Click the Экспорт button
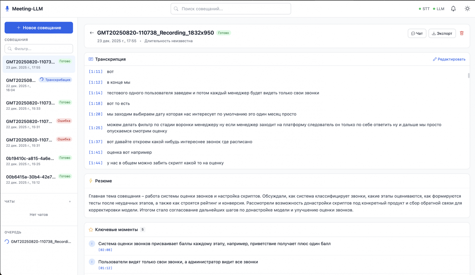Screen dimensions: 475x275 (442, 34)
